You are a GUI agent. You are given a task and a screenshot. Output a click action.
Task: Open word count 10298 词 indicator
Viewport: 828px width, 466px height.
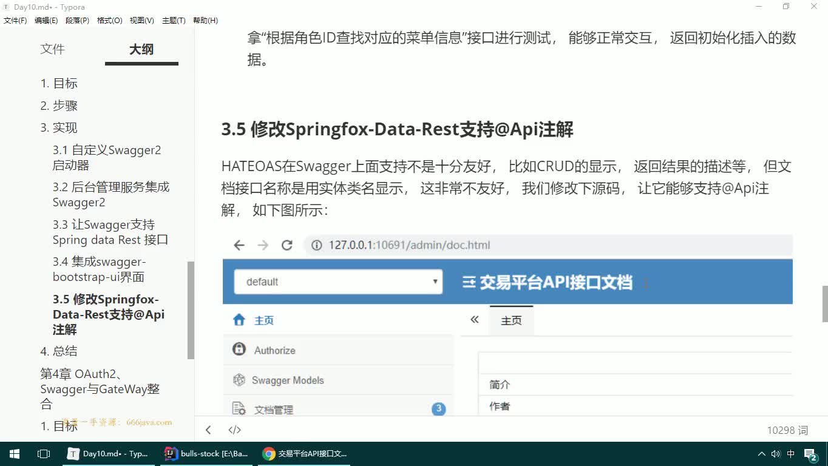pos(787,430)
